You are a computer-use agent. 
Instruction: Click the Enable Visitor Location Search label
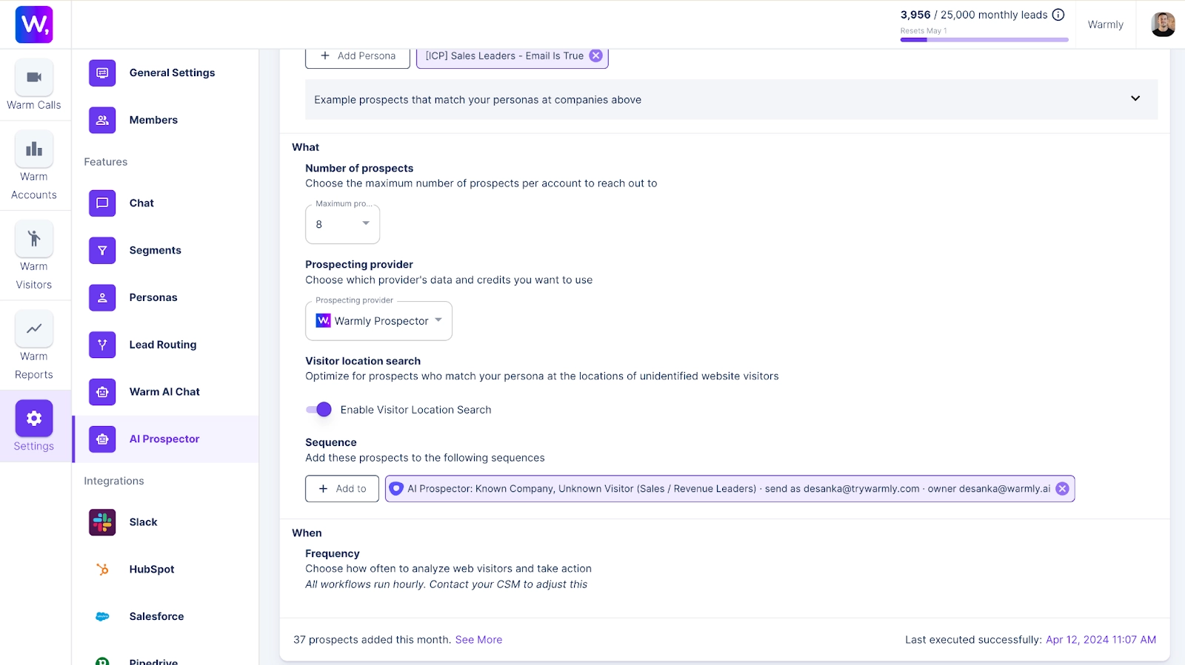point(415,410)
